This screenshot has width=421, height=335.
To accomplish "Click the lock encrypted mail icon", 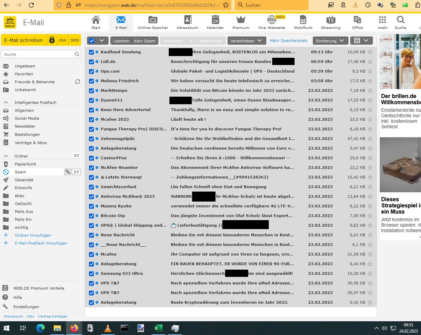I will pyautogui.click(x=52, y=40).
